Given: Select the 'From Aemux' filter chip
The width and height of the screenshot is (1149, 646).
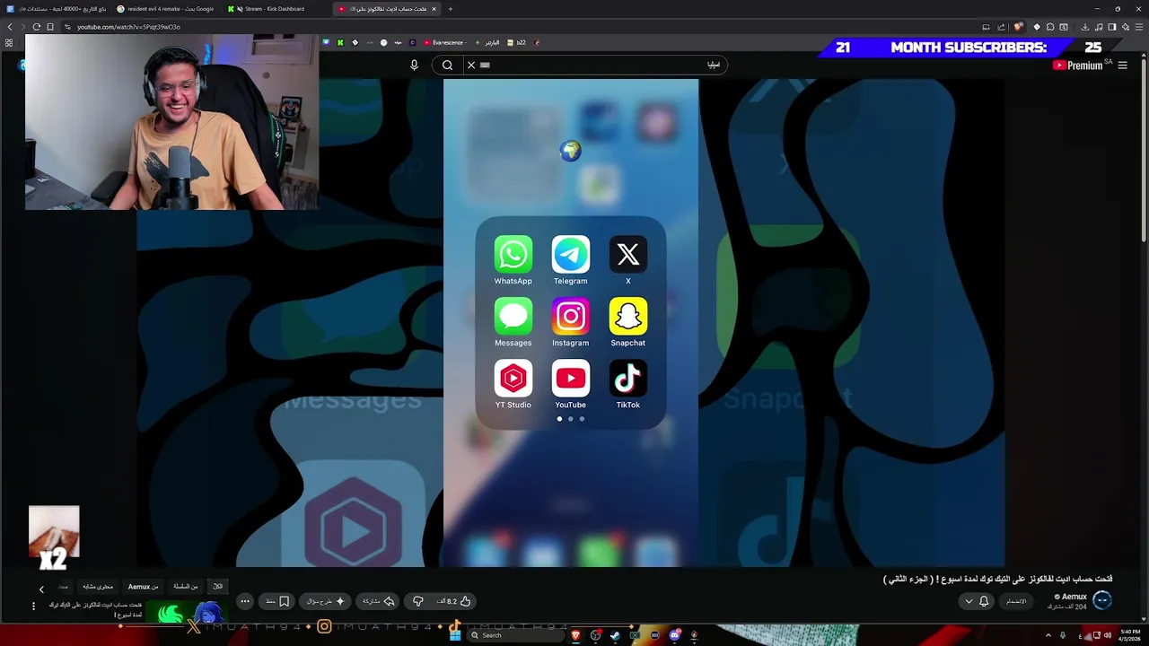Looking at the screenshot, I should tap(143, 586).
